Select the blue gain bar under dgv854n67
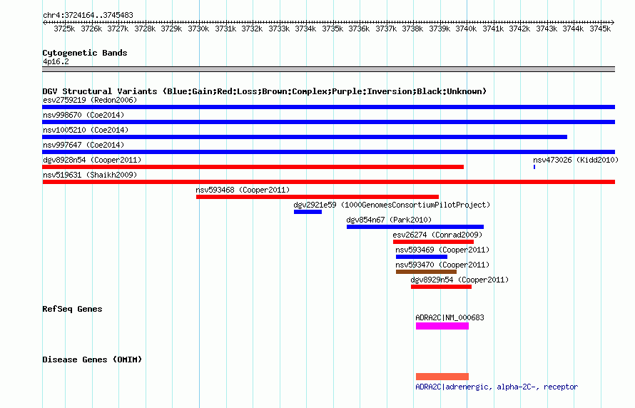This screenshot has width=635, height=408. 415,227
